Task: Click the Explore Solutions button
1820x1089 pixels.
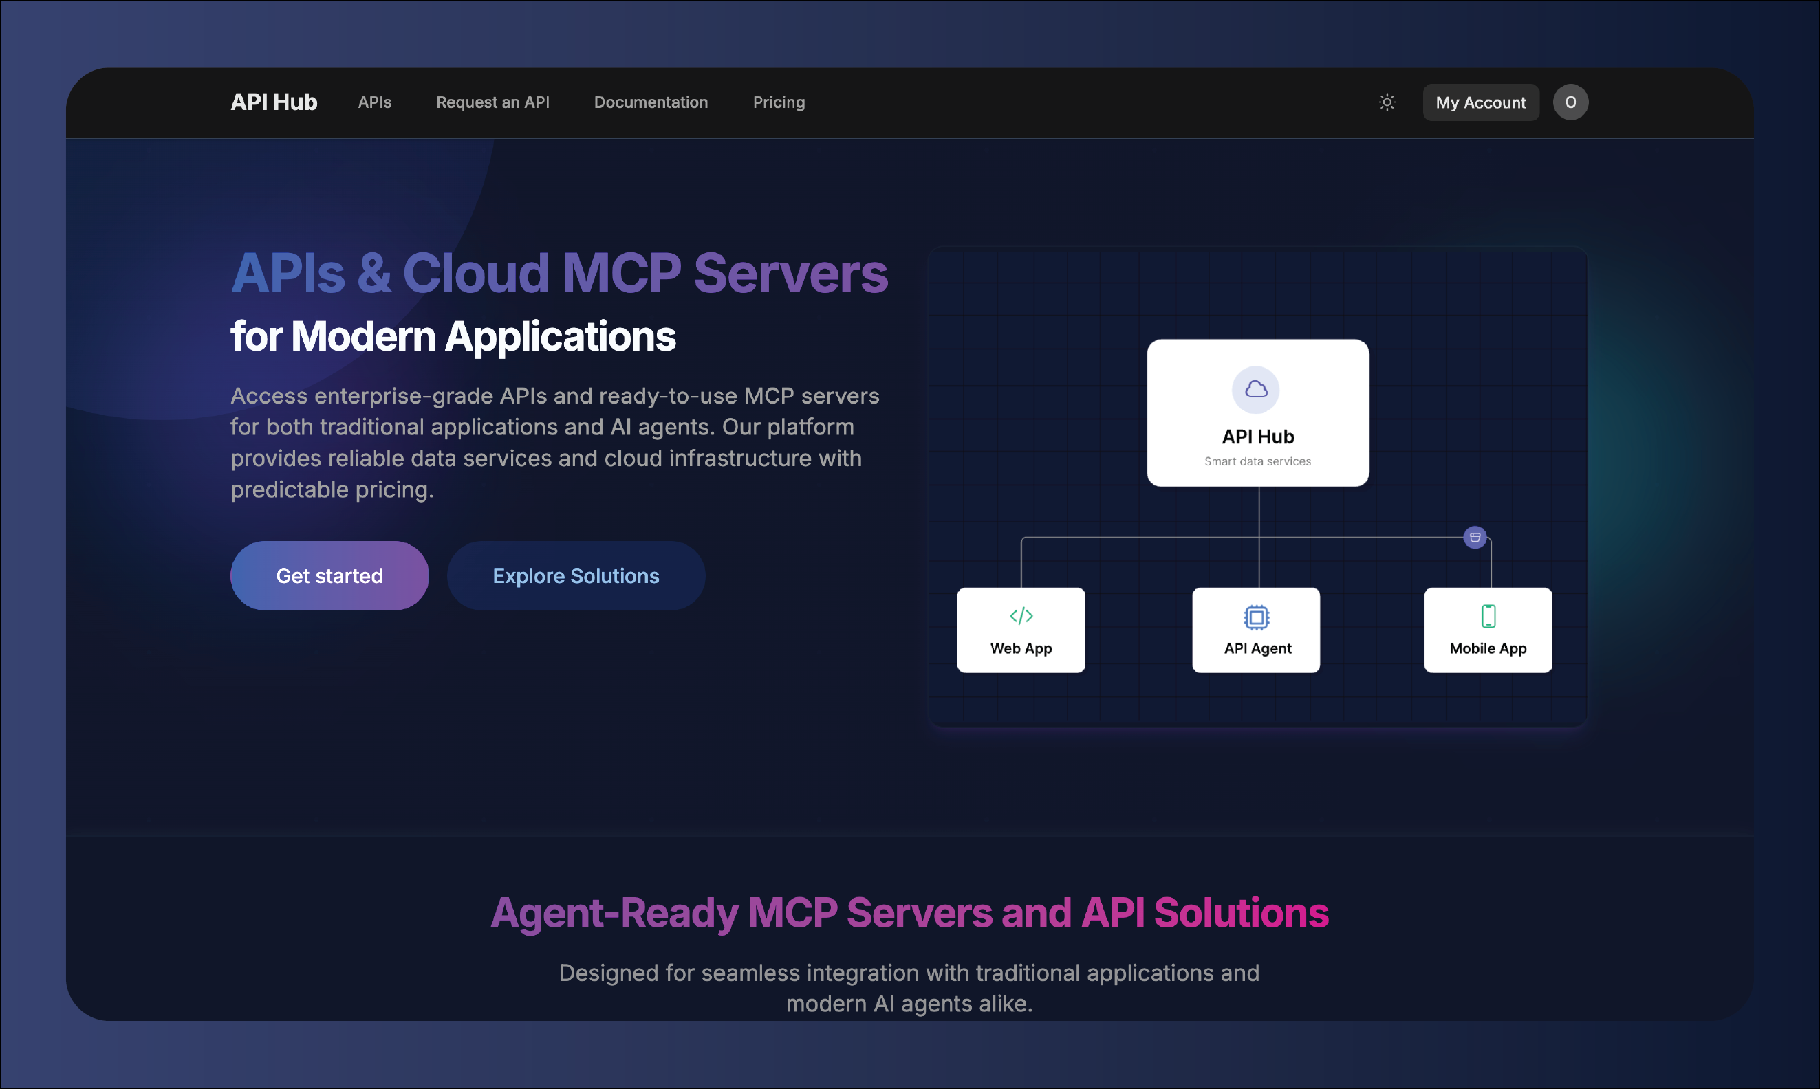Action: [x=576, y=575]
